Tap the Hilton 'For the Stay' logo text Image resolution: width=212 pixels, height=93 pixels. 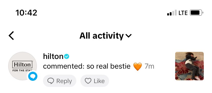tap(22, 66)
